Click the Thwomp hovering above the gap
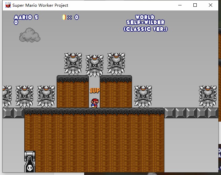221x175 pixels. pos(95,66)
